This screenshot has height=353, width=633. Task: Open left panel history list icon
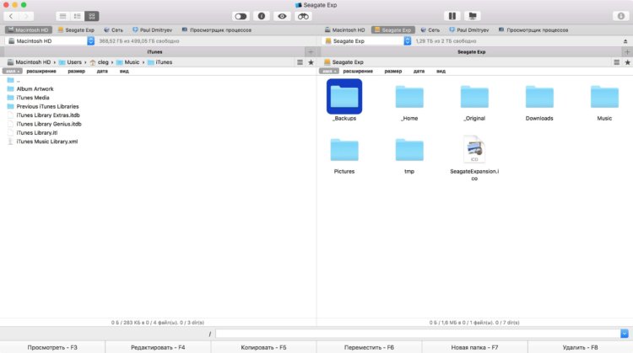click(x=300, y=62)
